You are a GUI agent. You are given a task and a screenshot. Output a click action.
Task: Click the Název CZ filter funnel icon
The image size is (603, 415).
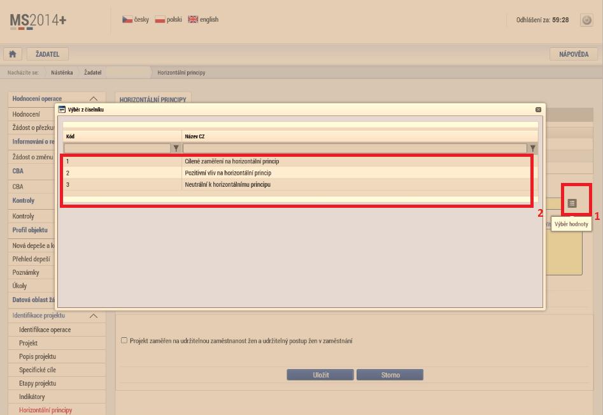(x=532, y=148)
